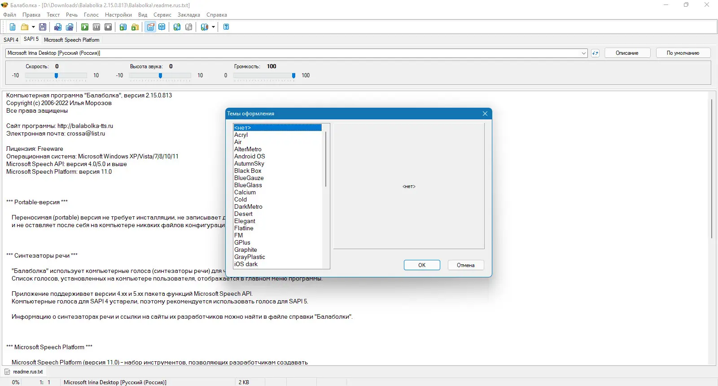Click the Balabolka app icon in title bar
The width and height of the screenshot is (718, 386).
5,5
